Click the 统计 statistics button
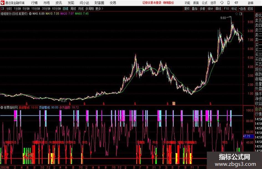262x169 pixels. 210,9
